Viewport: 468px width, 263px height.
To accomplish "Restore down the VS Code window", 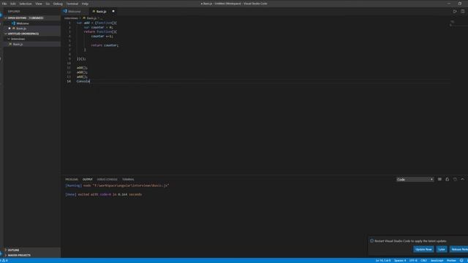I will [460, 4].
